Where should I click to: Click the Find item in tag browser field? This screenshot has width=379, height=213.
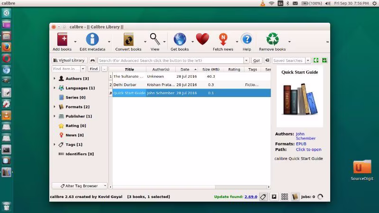[x=66, y=69]
